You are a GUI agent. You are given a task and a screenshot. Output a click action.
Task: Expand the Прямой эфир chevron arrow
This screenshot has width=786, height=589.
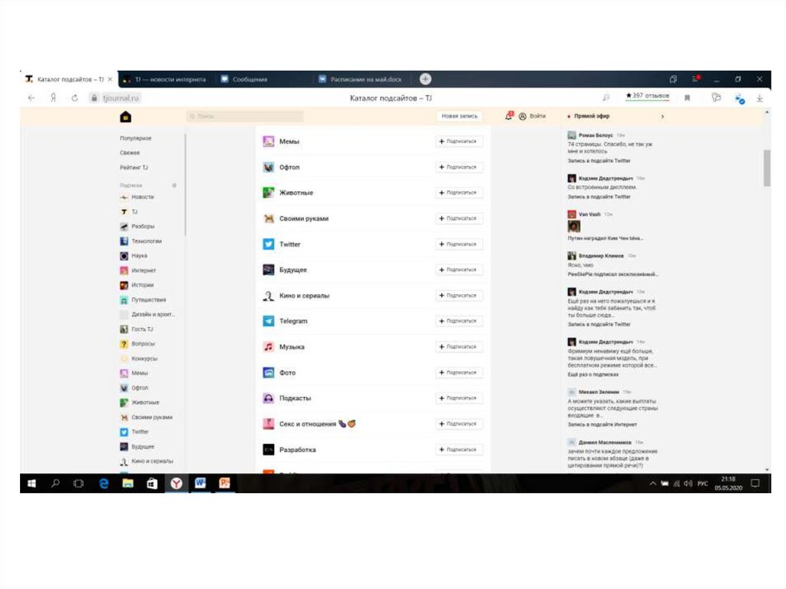coord(662,117)
